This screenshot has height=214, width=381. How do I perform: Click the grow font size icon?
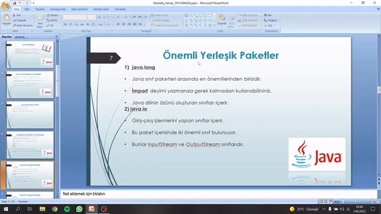click(99, 17)
